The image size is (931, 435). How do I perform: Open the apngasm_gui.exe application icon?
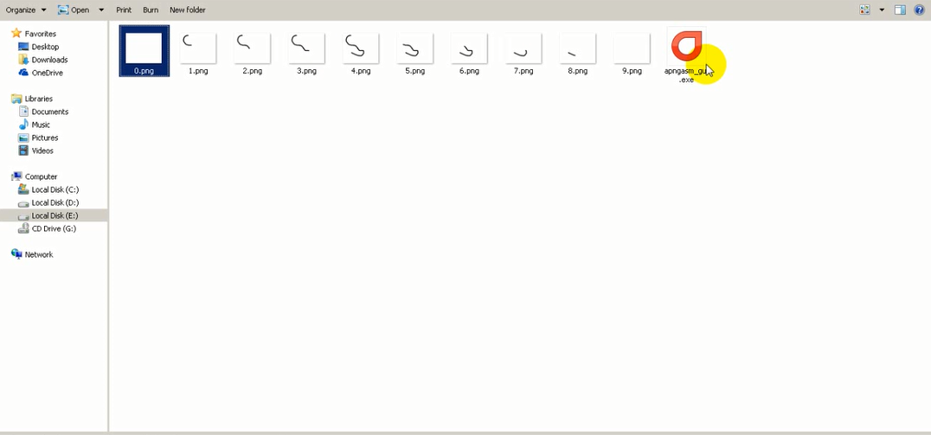[x=686, y=48]
